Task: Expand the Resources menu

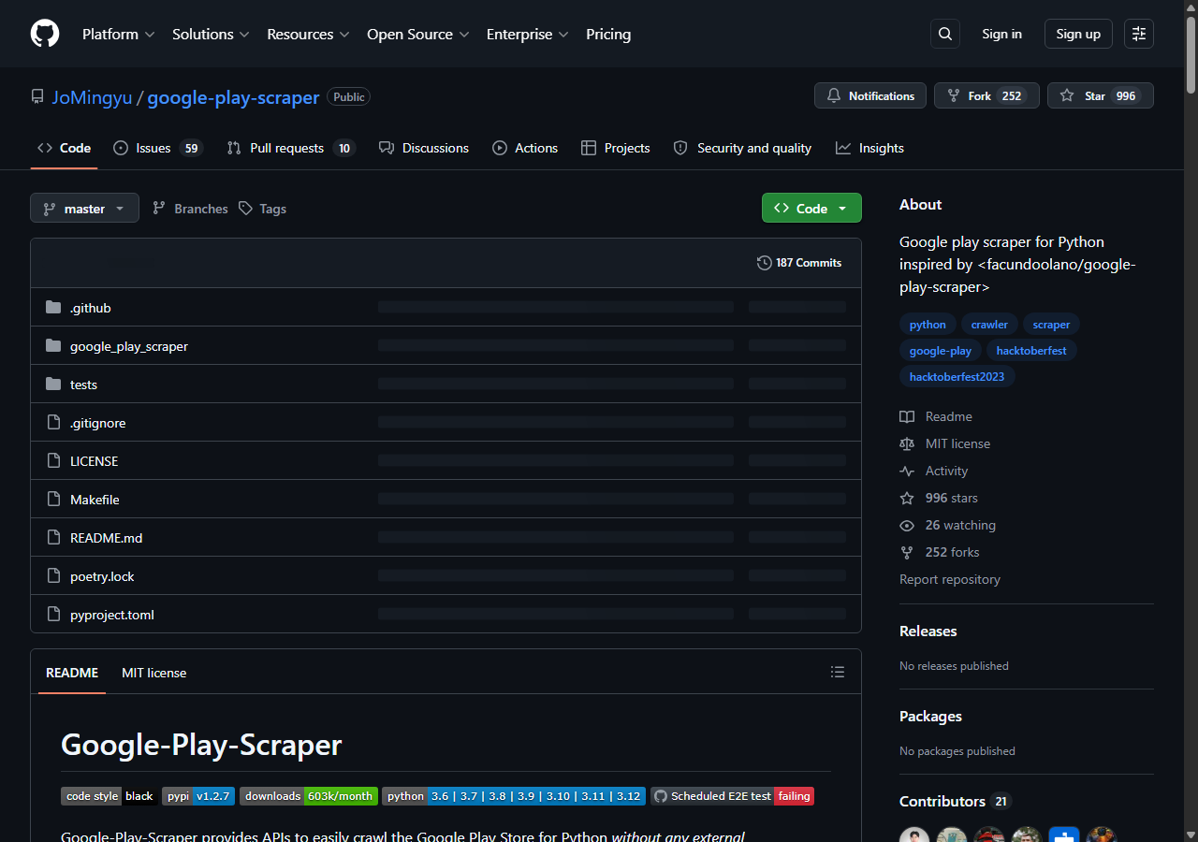Action: [308, 34]
